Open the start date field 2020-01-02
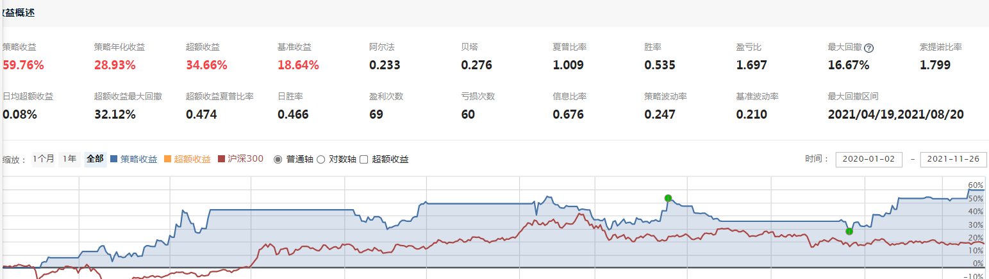The image size is (989, 279). pyautogui.click(x=868, y=159)
